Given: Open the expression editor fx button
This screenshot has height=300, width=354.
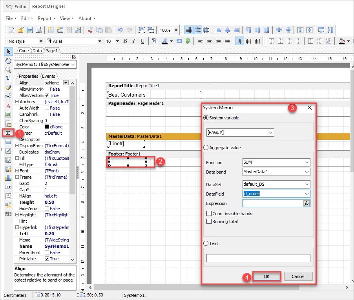Looking at the screenshot, I should (x=307, y=203).
